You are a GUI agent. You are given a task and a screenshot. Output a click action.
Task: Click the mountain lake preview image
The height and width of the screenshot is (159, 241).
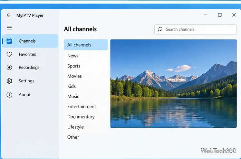coord(174,83)
